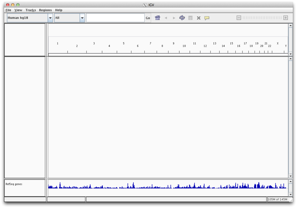297x208 pixels.
Task: Click the refresh screen icon
Action: pyautogui.click(x=182, y=18)
